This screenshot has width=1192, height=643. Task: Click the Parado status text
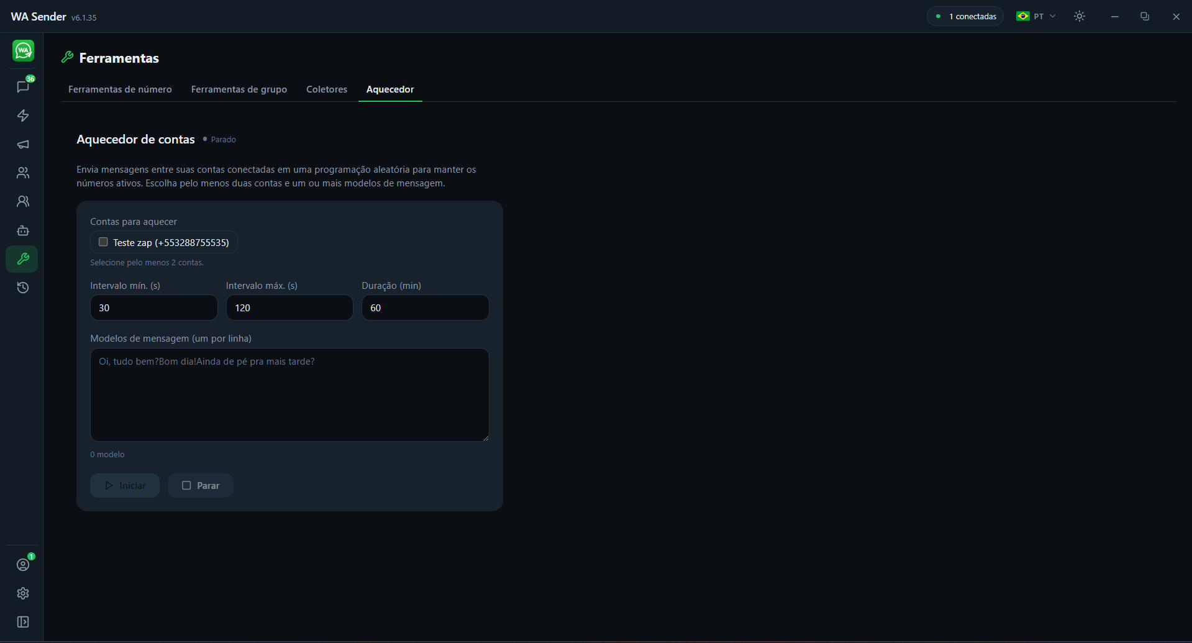224,140
